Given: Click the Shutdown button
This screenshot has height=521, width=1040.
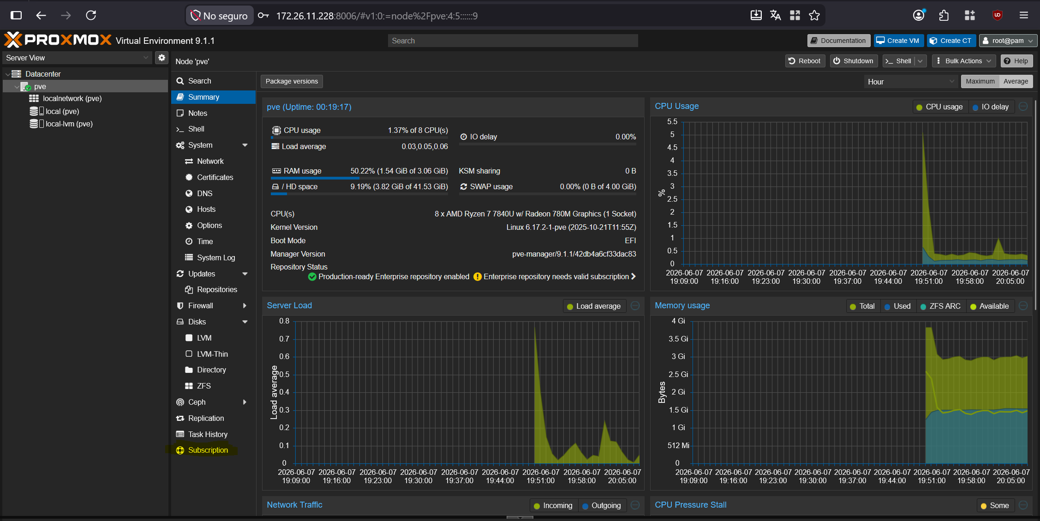Looking at the screenshot, I should [x=853, y=61].
